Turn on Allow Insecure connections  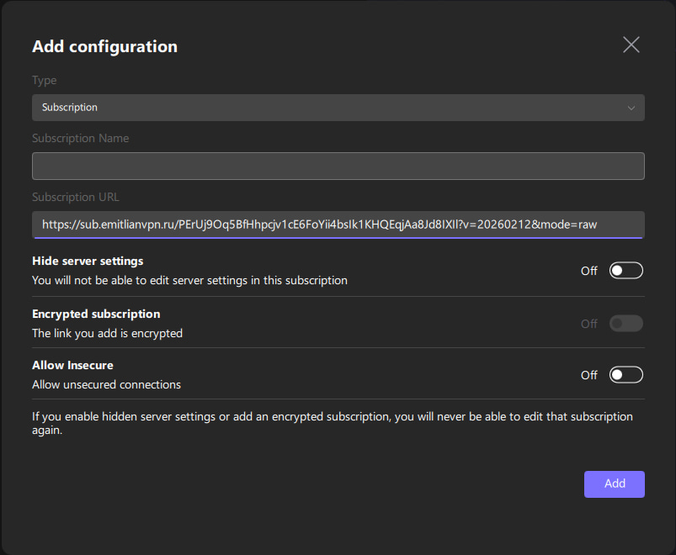(625, 374)
